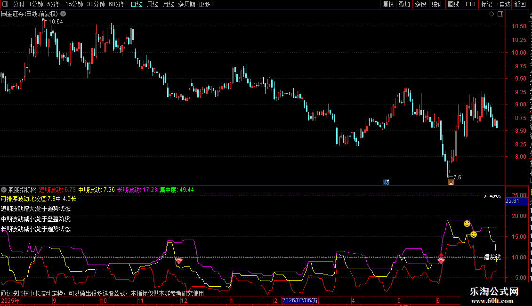Click the 标记 mark button
This screenshot has width=532, height=306.
point(486,4)
